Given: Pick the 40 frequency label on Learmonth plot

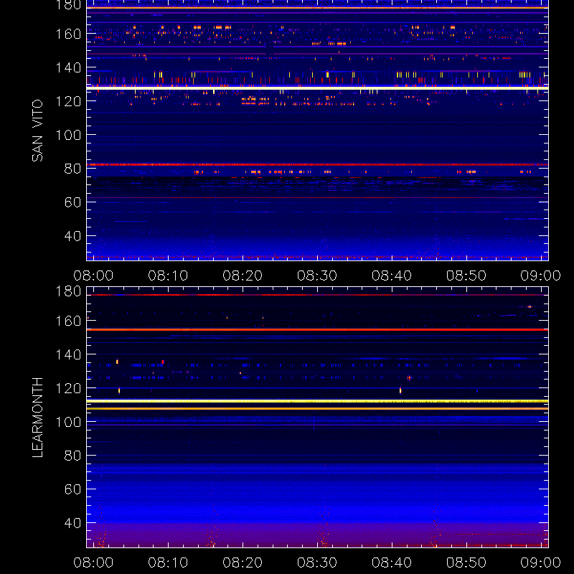Looking at the screenshot, I should coord(72,523).
